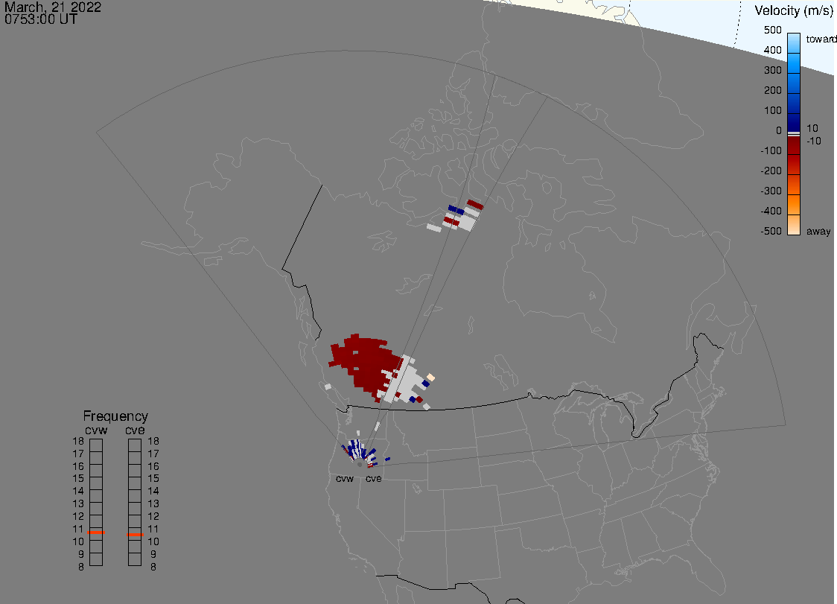
Task: Click the 300 label on the velocity scale
Action: tap(772, 71)
